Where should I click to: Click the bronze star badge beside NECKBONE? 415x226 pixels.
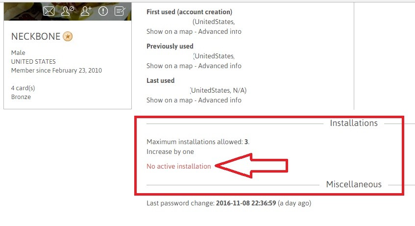(x=68, y=37)
